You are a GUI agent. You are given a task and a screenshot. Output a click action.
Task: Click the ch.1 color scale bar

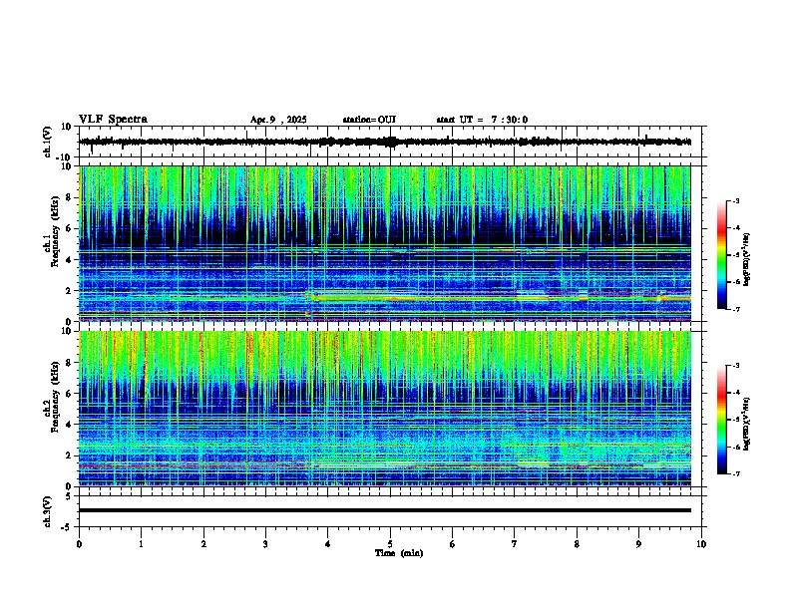point(721,255)
